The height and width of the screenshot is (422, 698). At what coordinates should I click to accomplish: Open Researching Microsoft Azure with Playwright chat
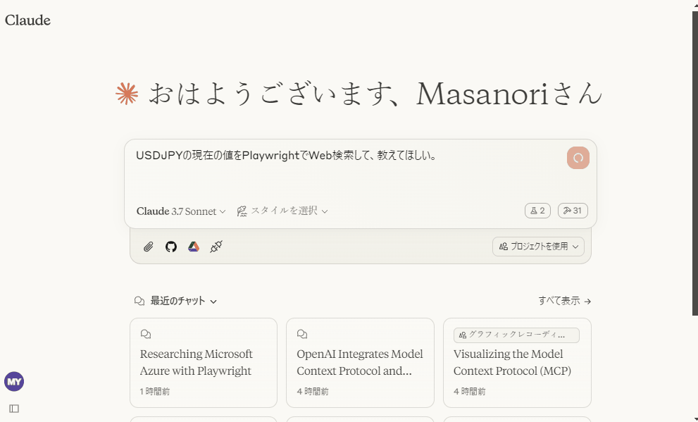pyautogui.click(x=204, y=363)
